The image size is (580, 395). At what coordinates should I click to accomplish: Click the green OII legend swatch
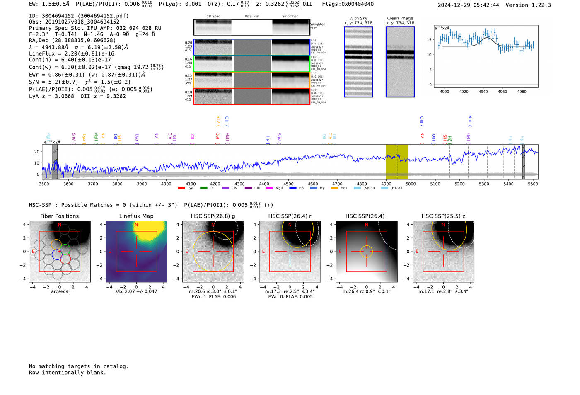point(203,188)
